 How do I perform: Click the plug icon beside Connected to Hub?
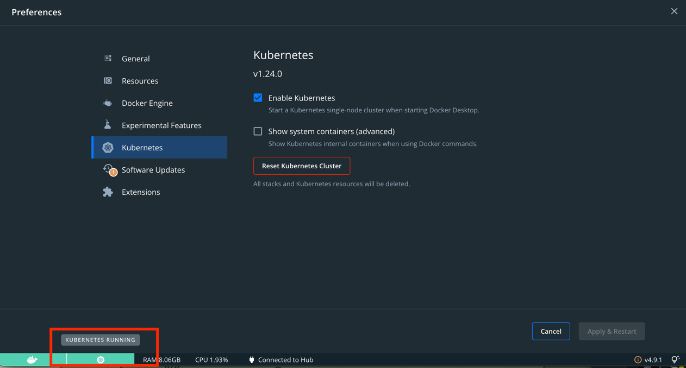tap(251, 359)
